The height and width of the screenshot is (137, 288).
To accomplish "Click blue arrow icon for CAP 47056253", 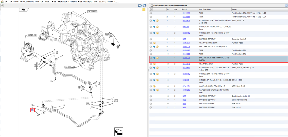I will (154, 90).
